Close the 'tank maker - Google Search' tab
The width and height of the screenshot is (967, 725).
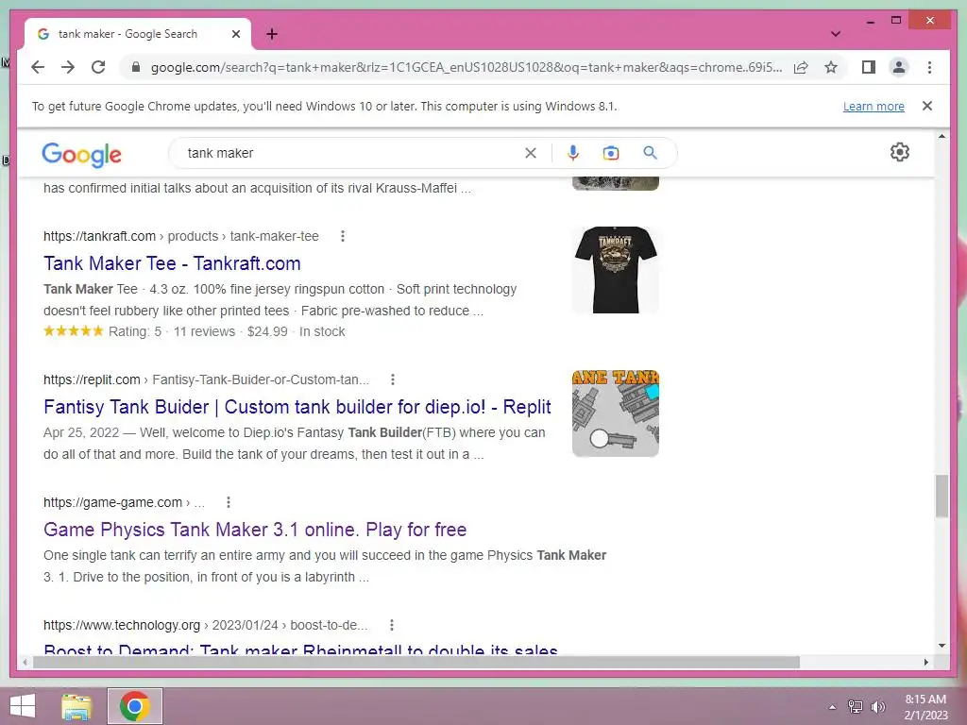[235, 34]
